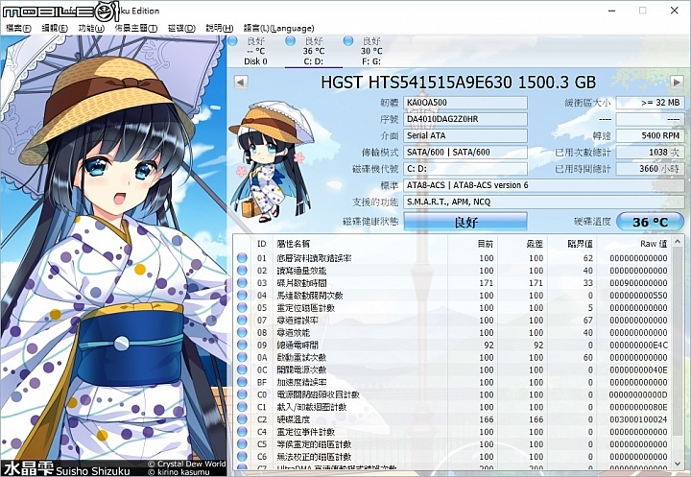Click the status orb above F: G:
The height and width of the screenshot is (477, 691).
click(348, 41)
